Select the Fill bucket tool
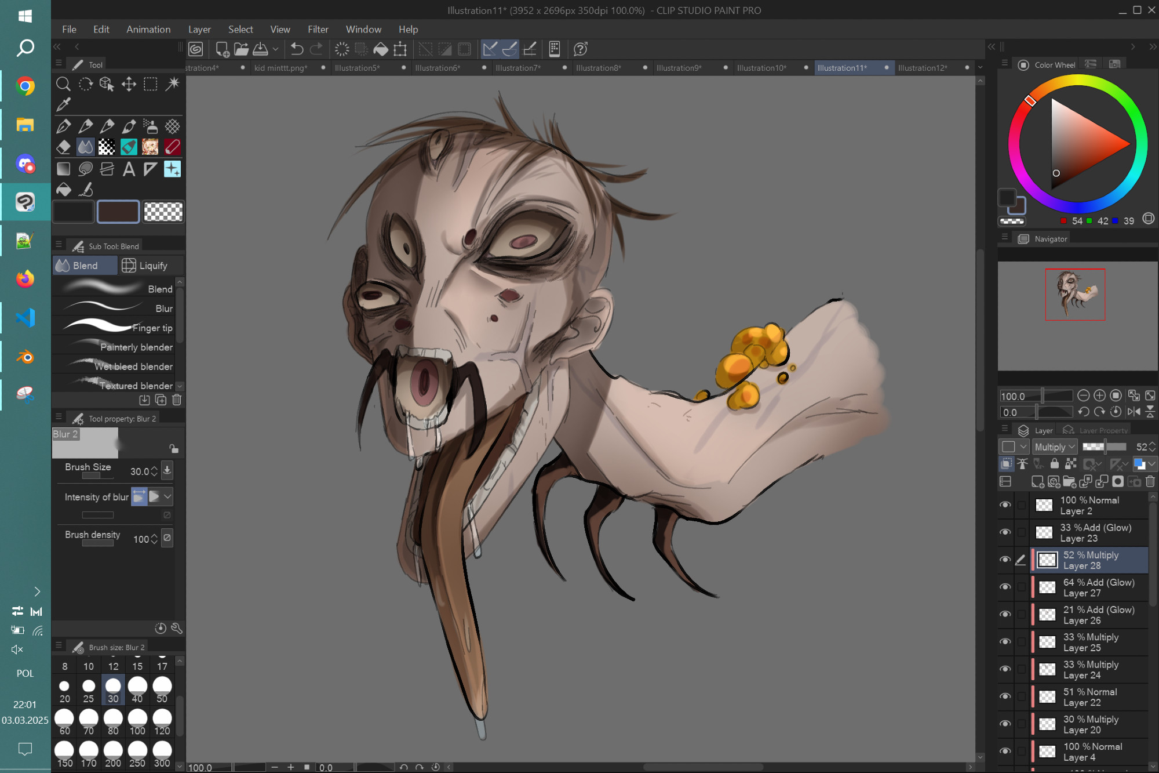1159x773 pixels. (x=63, y=190)
